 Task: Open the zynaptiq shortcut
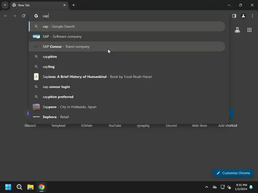click(x=143, y=125)
